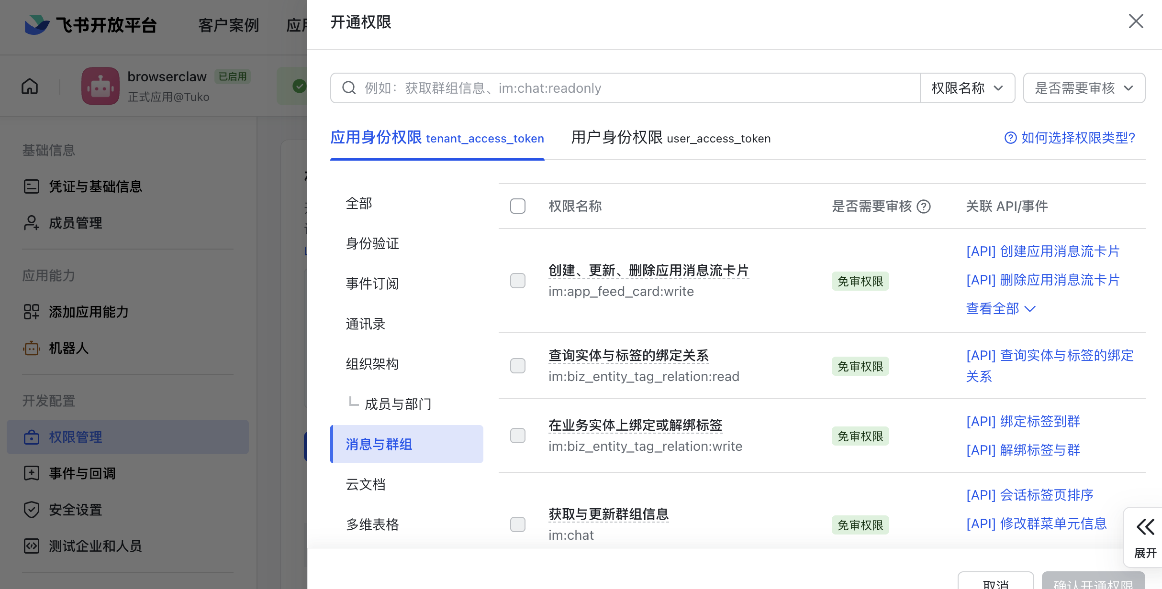Image resolution: width=1162 pixels, height=589 pixels.
Task: Open 权限管理 in the sidebar
Action: click(x=128, y=437)
